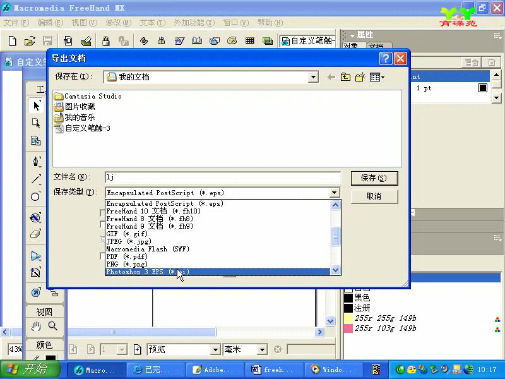Go up one folder level in dialog
The width and height of the screenshot is (505, 379).
tap(345, 77)
